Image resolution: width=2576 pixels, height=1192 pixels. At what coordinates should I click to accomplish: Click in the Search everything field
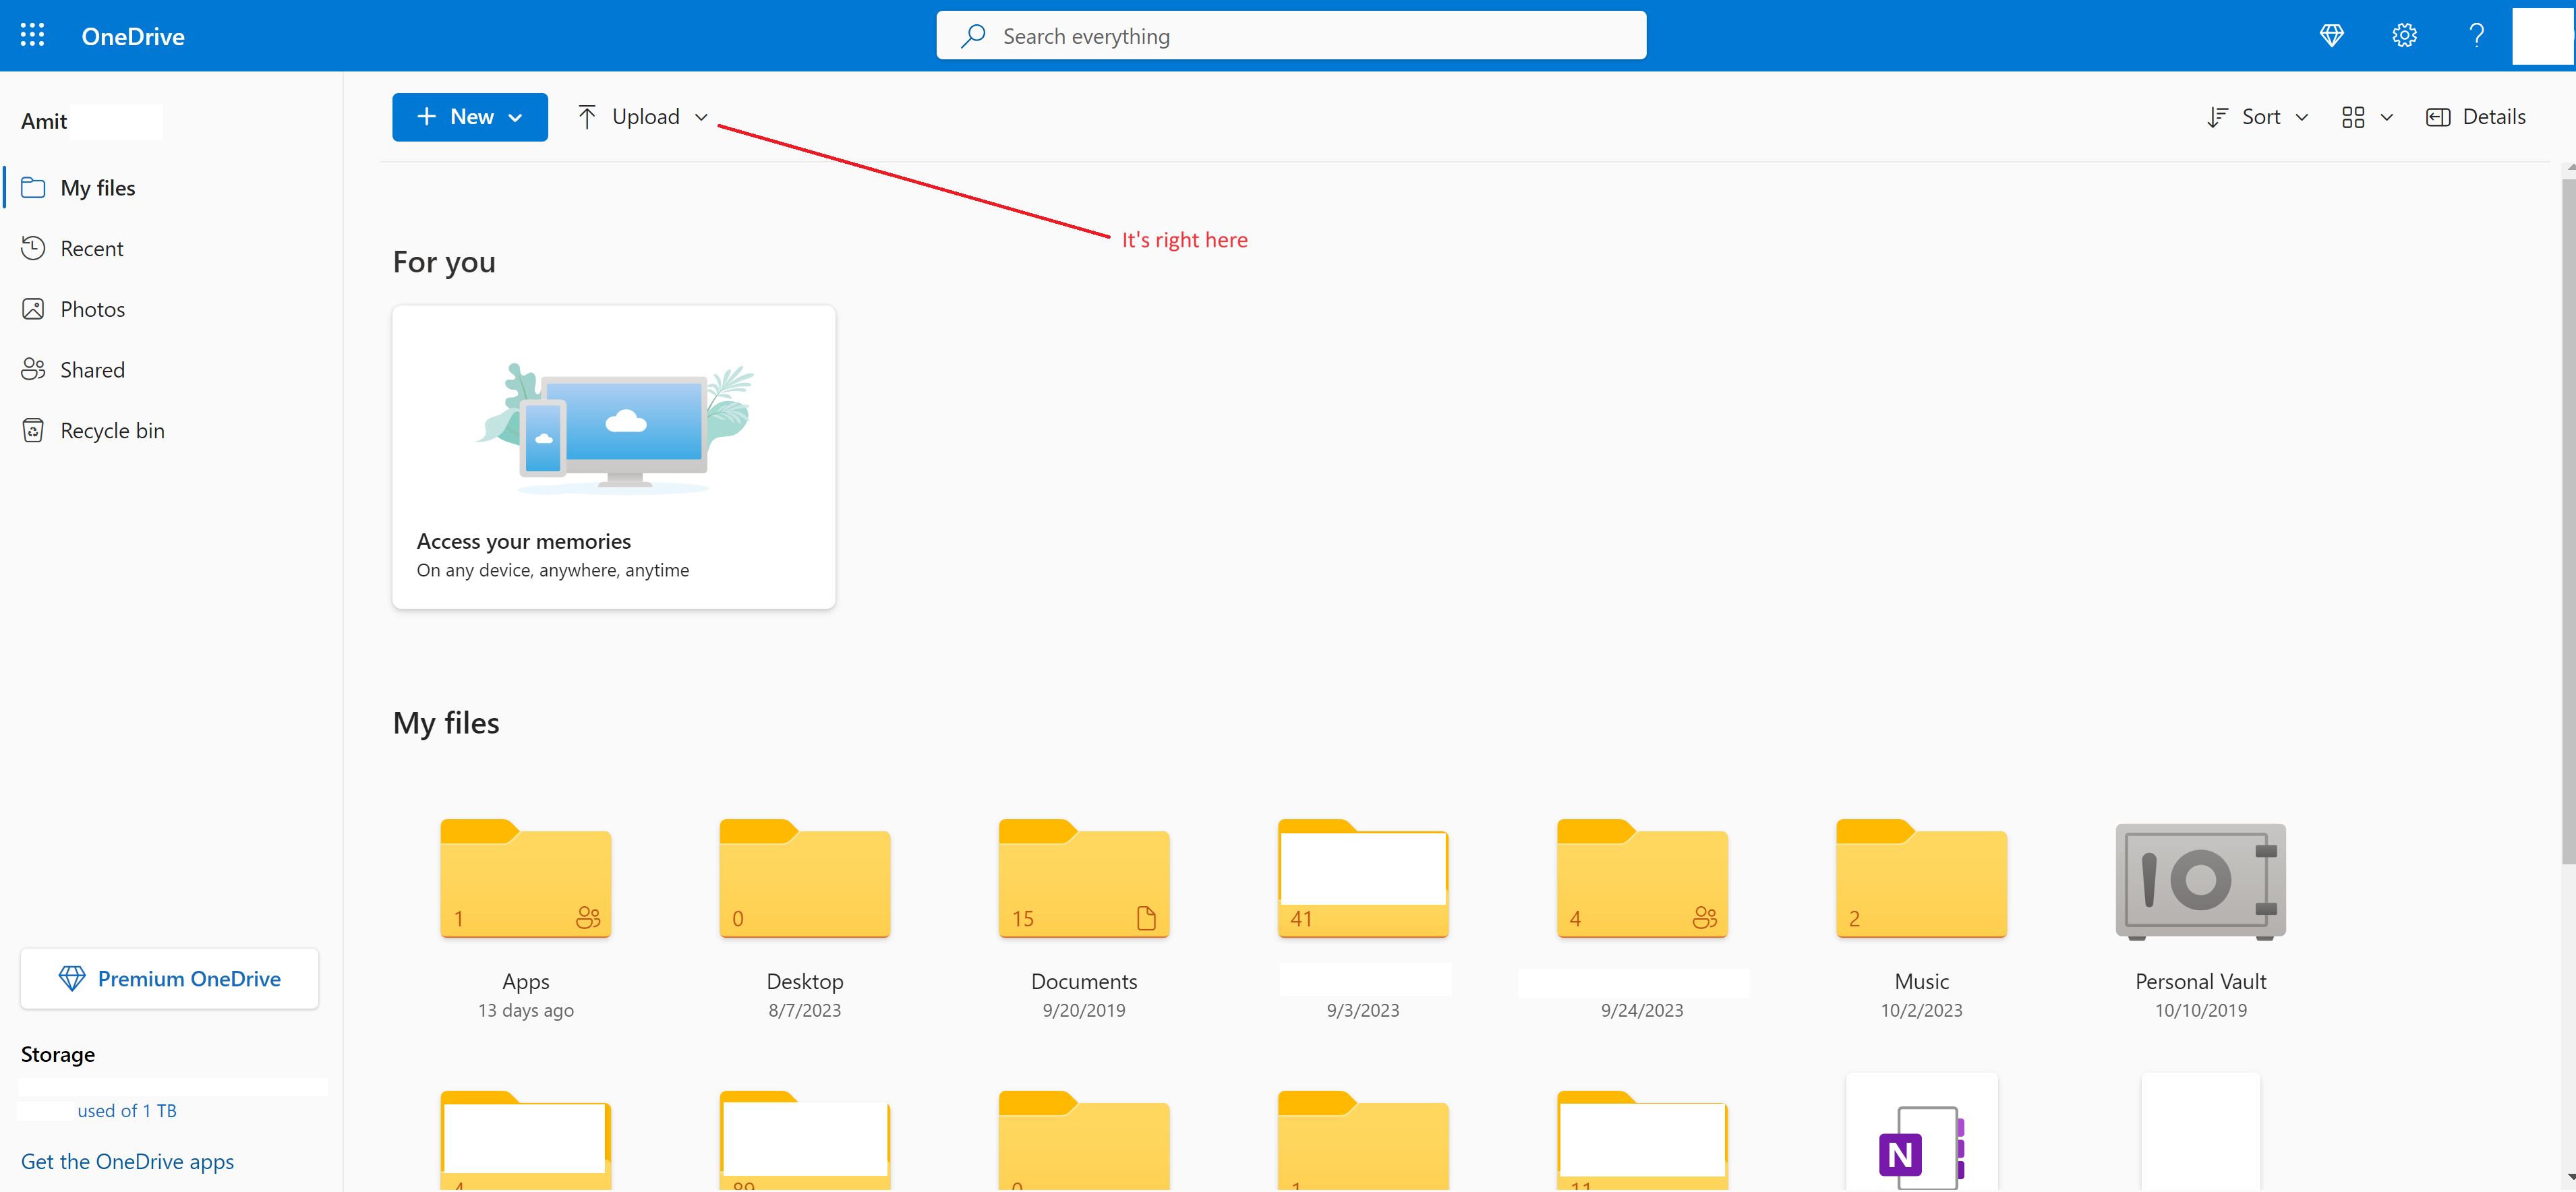tap(1291, 36)
